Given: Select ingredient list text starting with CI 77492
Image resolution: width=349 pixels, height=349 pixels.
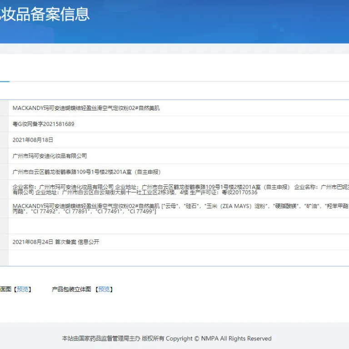Looking at the screenshot, I should point(94,211).
